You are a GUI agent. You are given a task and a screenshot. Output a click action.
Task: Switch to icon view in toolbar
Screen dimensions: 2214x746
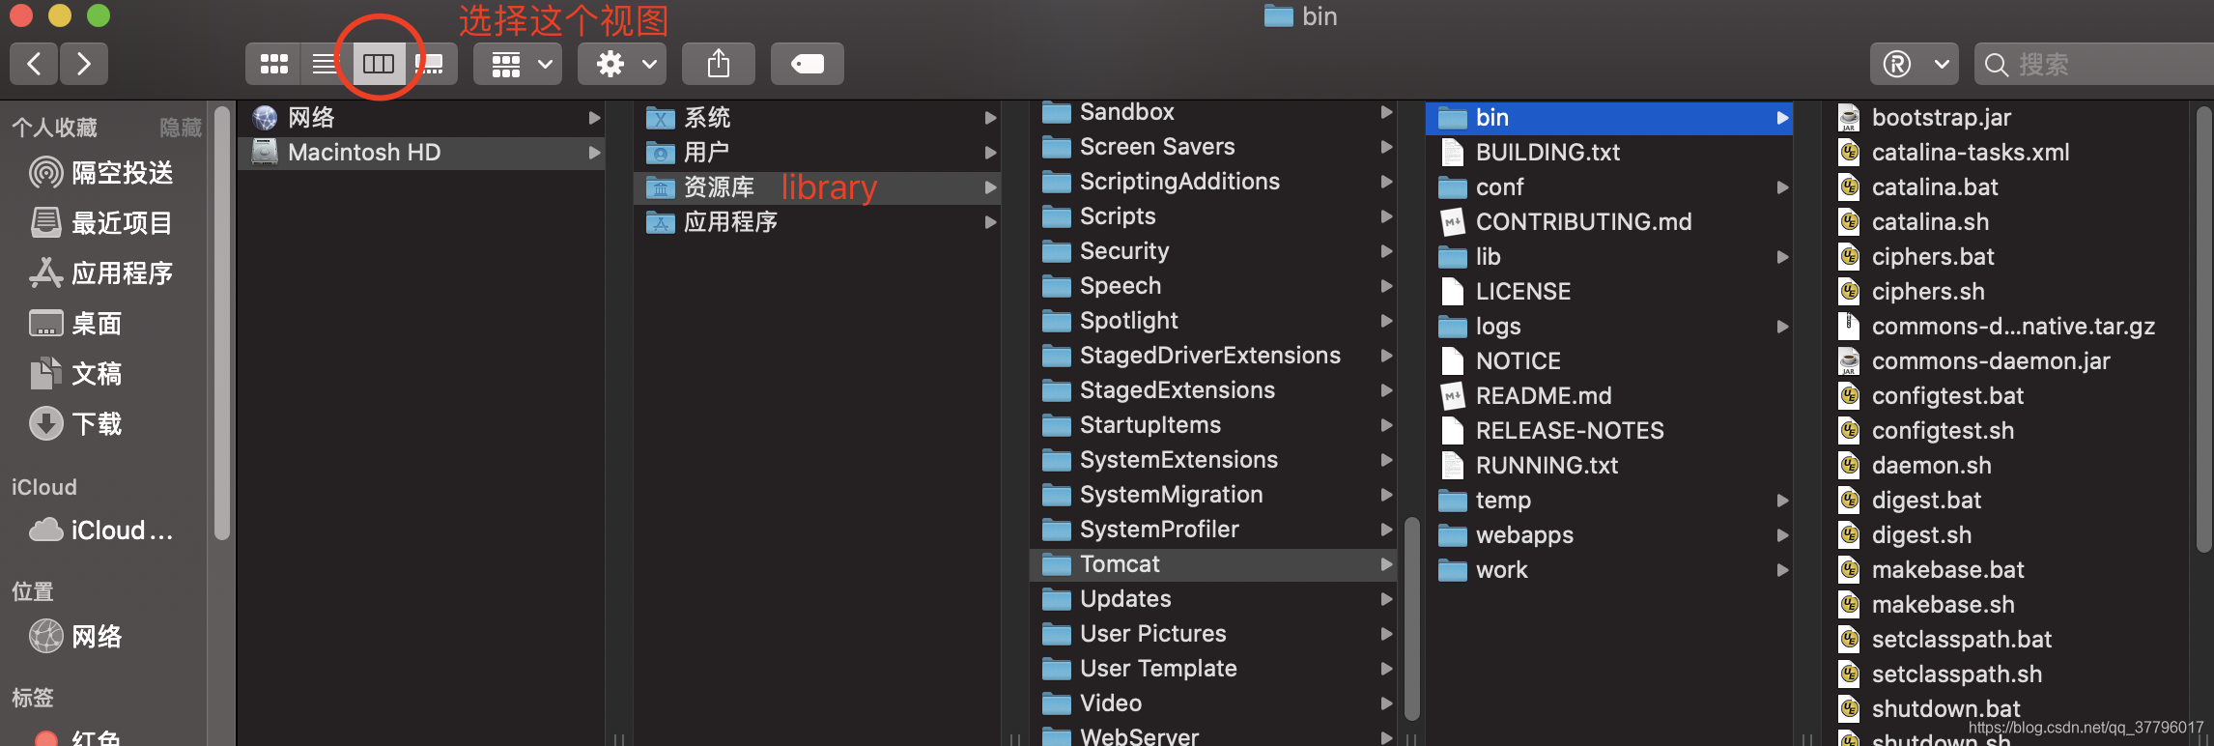(273, 65)
